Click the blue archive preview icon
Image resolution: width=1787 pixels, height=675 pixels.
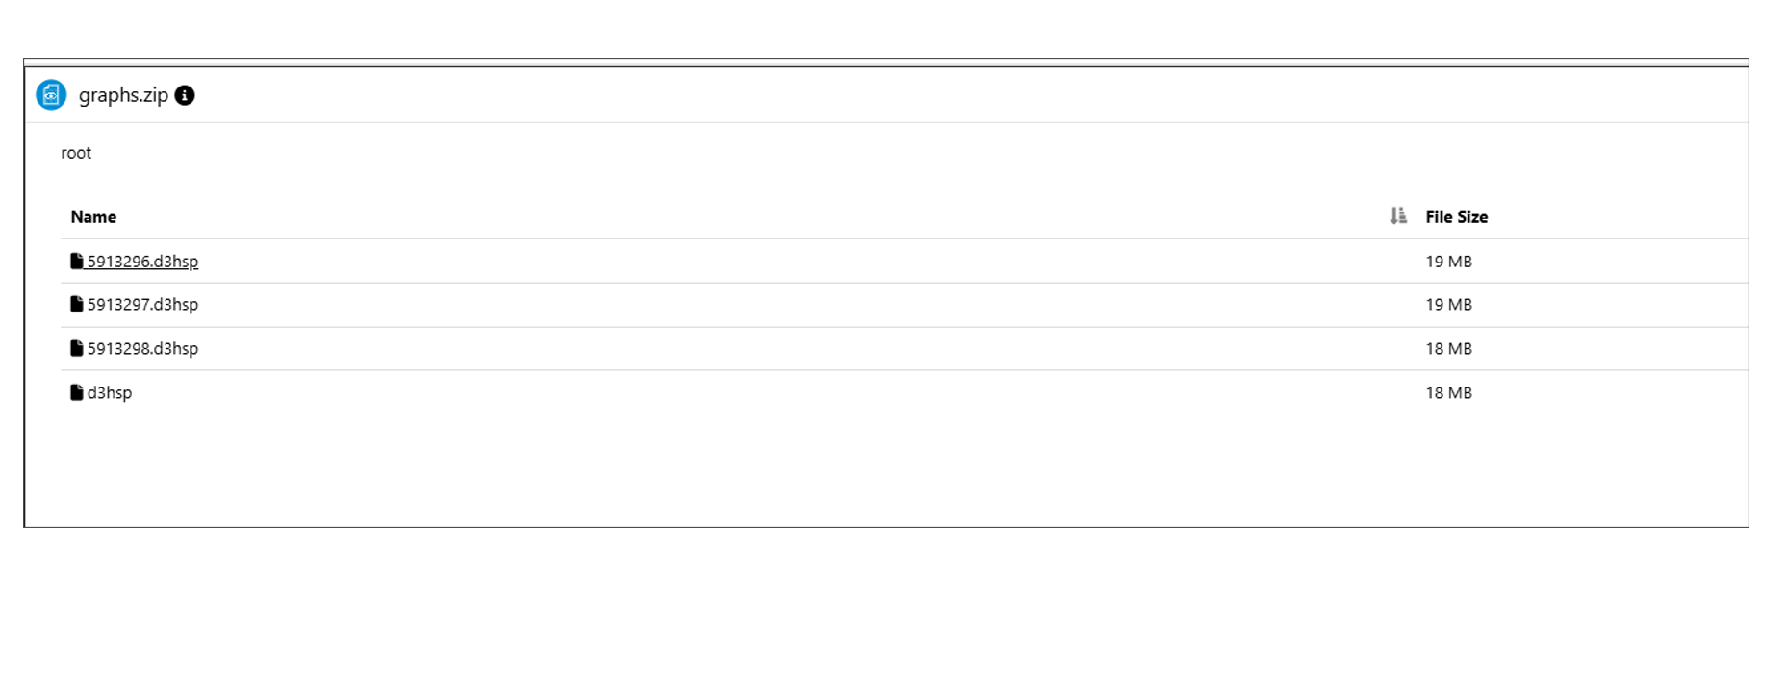click(51, 95)
